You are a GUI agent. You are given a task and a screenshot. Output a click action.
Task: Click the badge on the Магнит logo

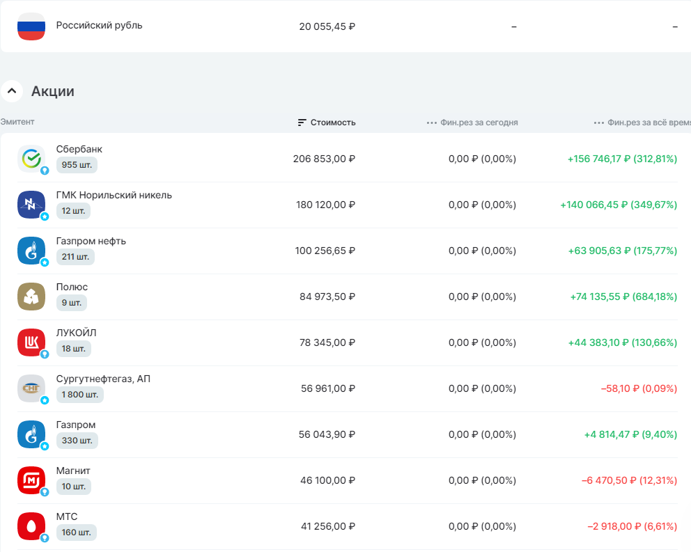(x=45, y=492)
